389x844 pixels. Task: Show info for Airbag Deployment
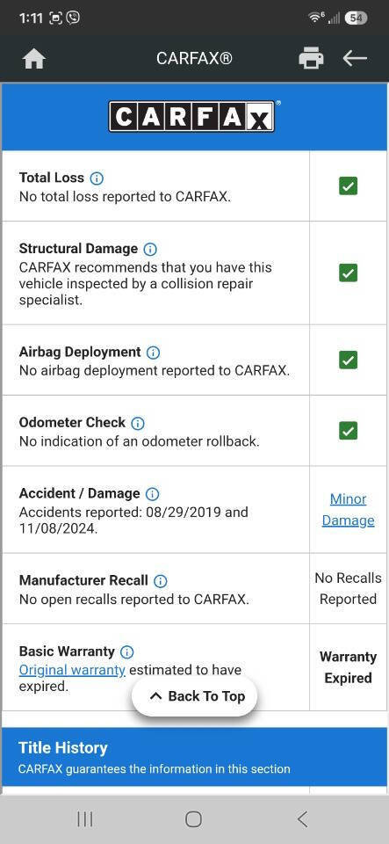[153, 353]
